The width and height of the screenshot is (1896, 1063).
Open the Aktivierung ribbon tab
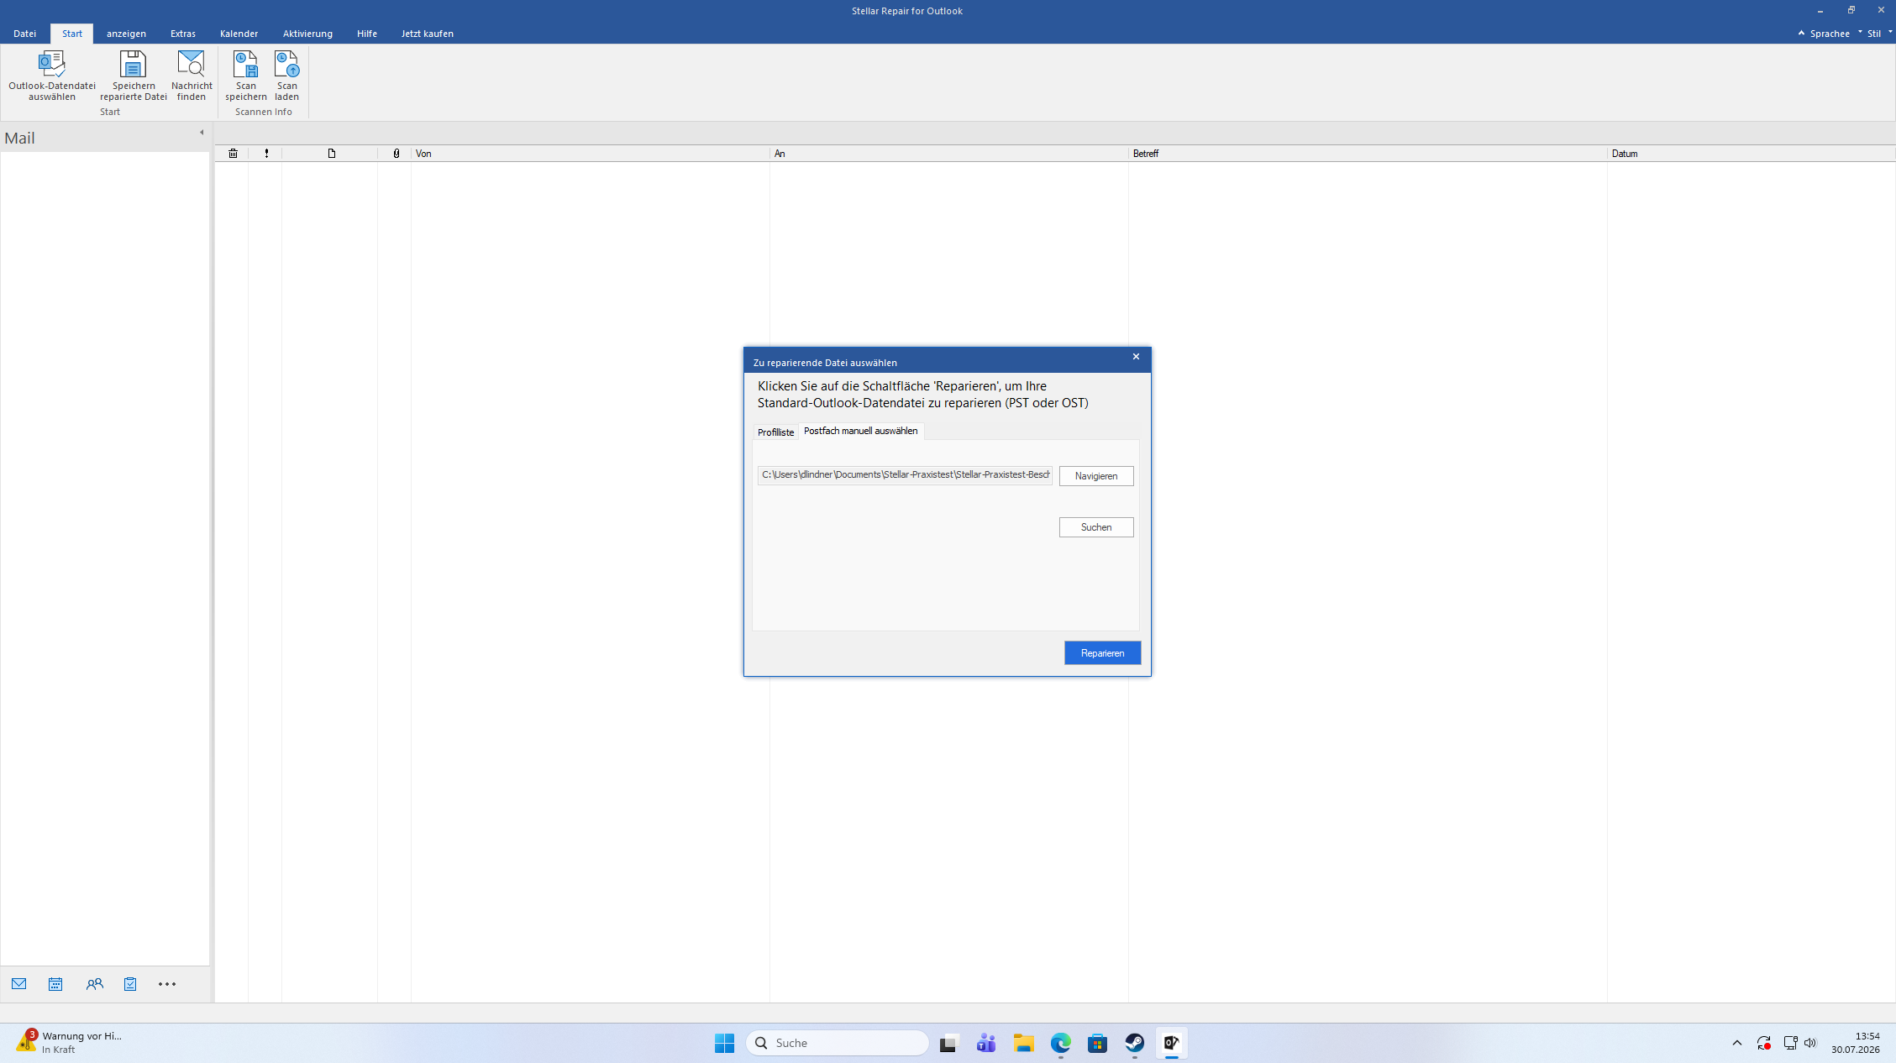(307, 34)
